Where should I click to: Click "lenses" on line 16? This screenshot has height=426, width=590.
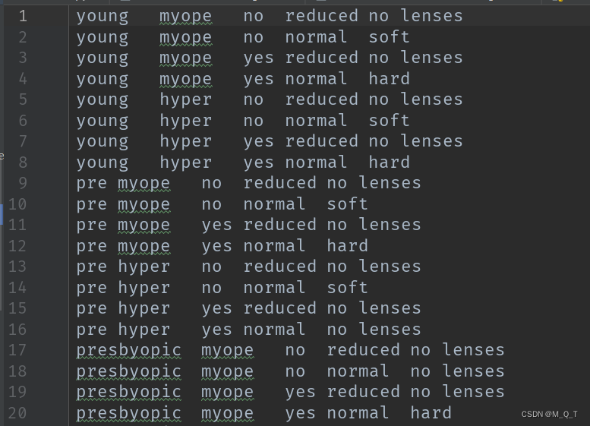tap(390, 329)
